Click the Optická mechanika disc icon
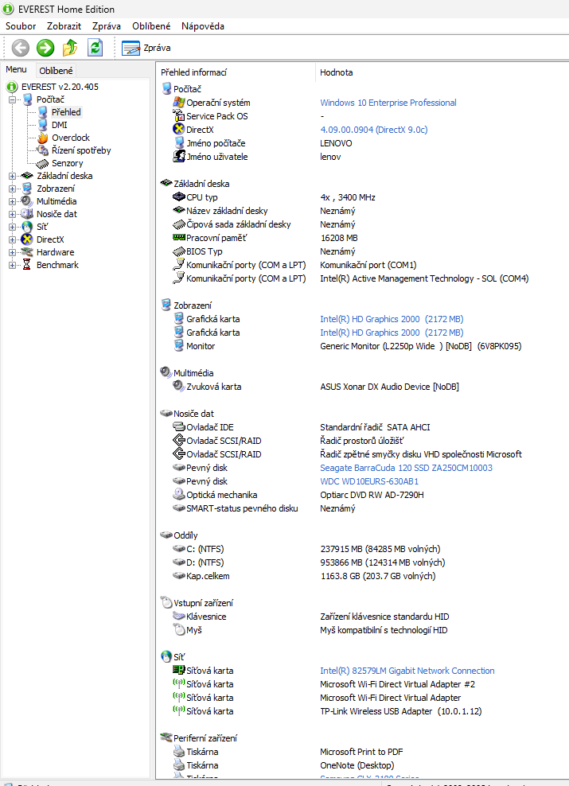The width and height of the screenshot is (569, 786). [x=179, y=494]
